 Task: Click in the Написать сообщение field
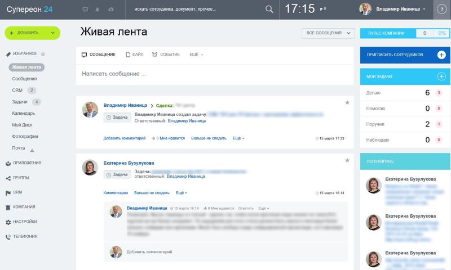click(x=215, y=74)
